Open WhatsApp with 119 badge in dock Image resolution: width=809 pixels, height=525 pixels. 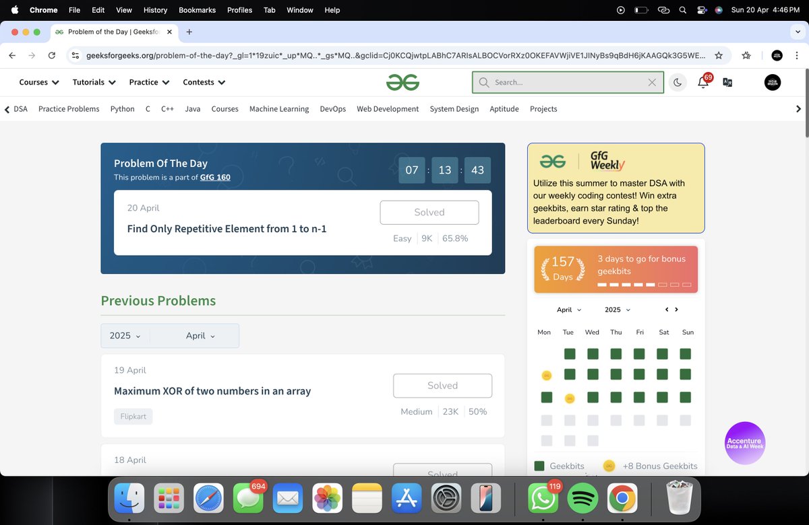pos(543,499)
